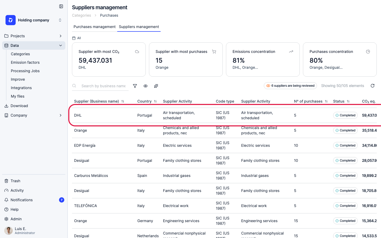Click the Download icon in sidebar
The image size is (381, 238).
[6, 106]
